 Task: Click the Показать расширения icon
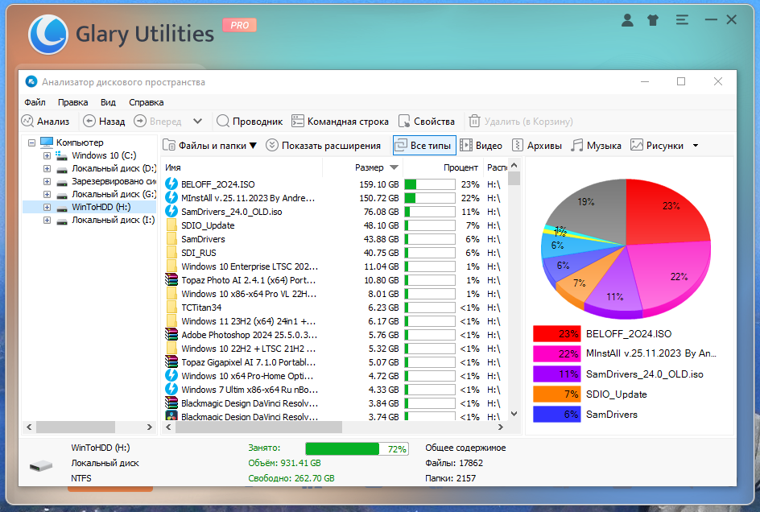[x=272, y=146]
